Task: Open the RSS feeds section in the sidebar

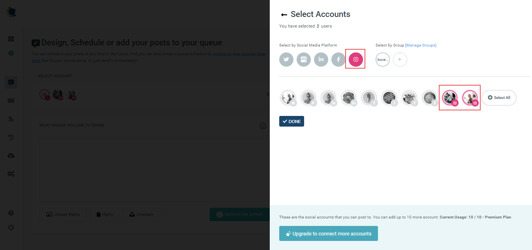Action: [11, 119]
